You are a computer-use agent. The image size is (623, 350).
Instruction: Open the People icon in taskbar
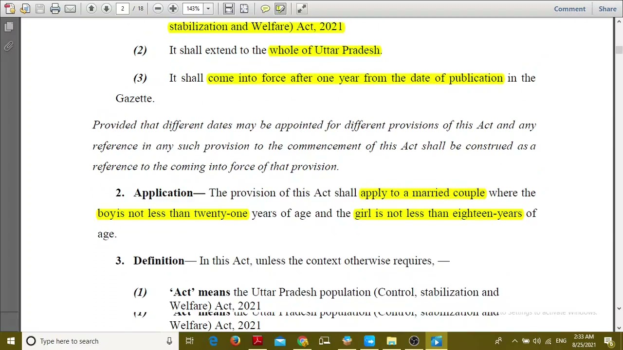498,341
